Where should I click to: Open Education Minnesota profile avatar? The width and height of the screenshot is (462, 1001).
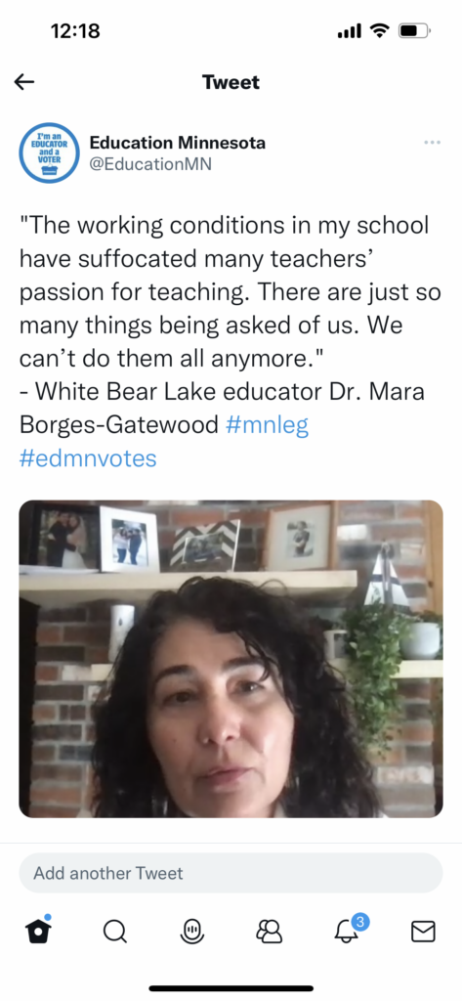[x=49, y=153]
